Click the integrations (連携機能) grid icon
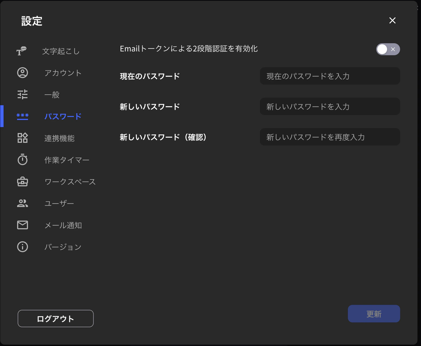 click(x=23, y=138)
